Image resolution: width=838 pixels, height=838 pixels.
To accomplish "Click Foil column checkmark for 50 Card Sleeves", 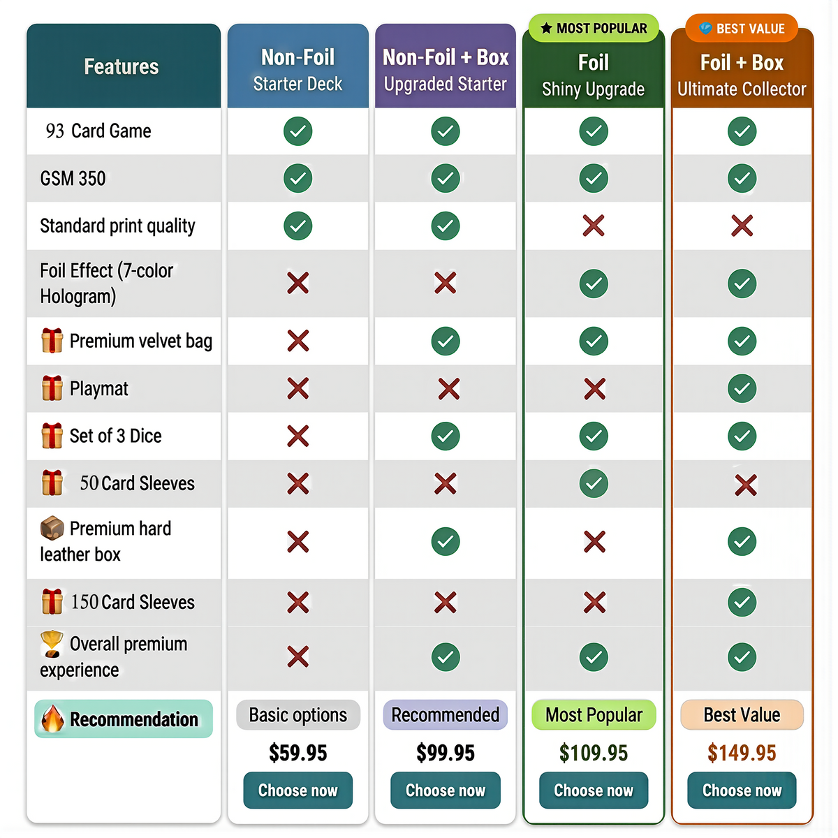I will (594, 483).
